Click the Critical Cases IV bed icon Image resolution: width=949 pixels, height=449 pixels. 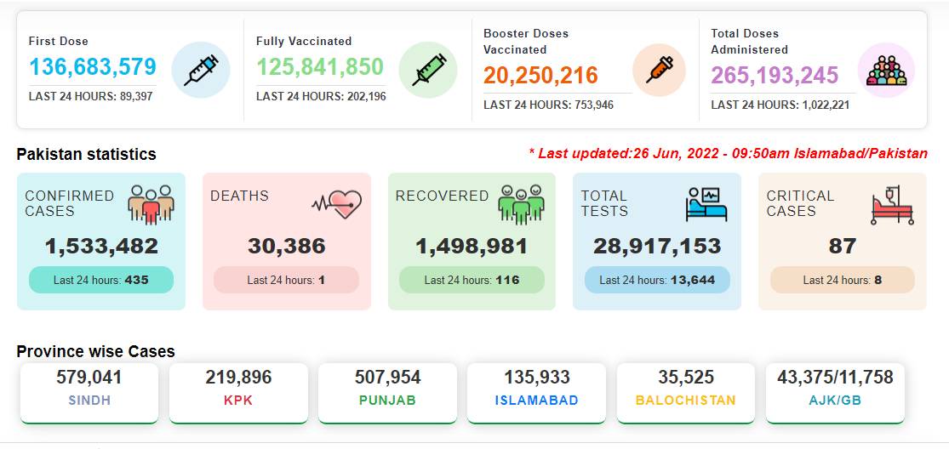point(892,205)
